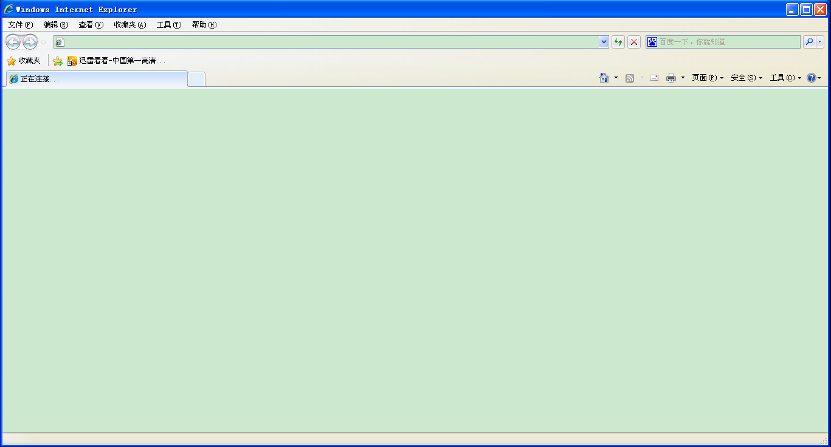Go back with the Back arrow button
831x447 pixels.
click(x=13, y=42)
